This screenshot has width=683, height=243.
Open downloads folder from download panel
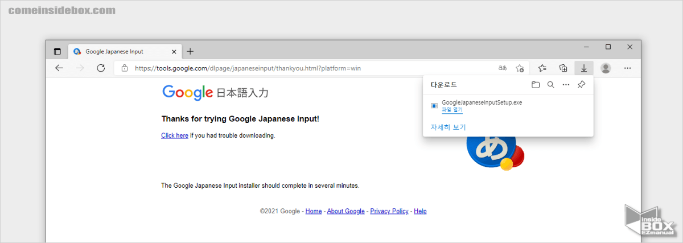click(536, 84)
